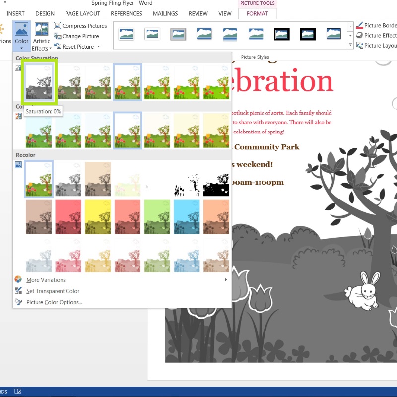Show previous row of Picture Styles gallery
The width and height of the screenshot is (397, 397).
coord(350,26)
